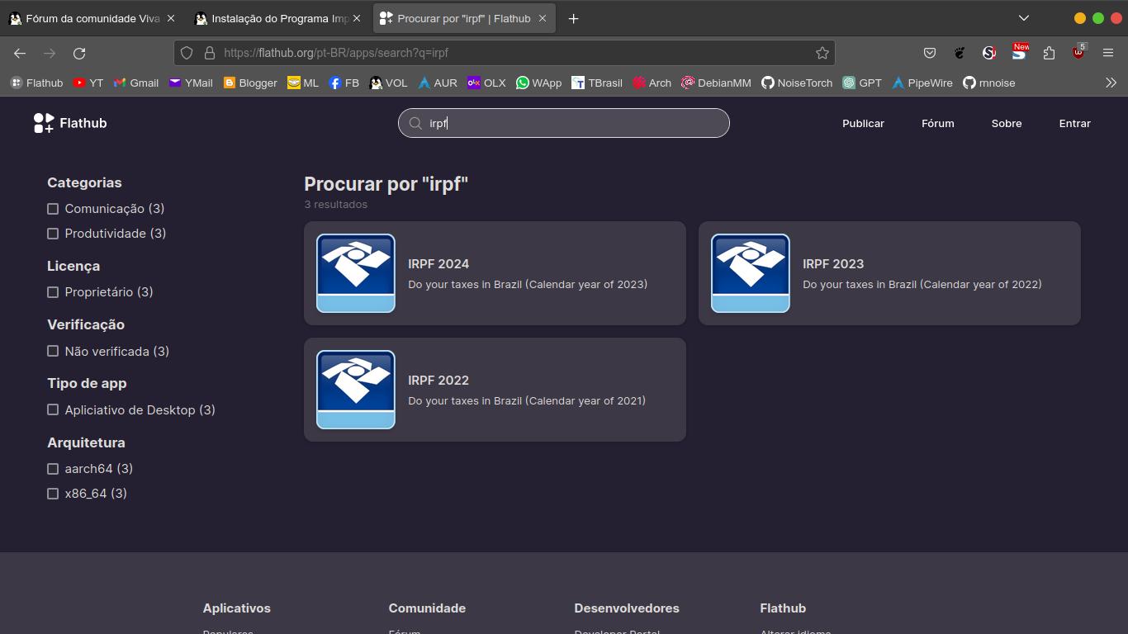Open the IRPF 2022 title link
This screenshot has height=634, width=1128.
point(438,381)
